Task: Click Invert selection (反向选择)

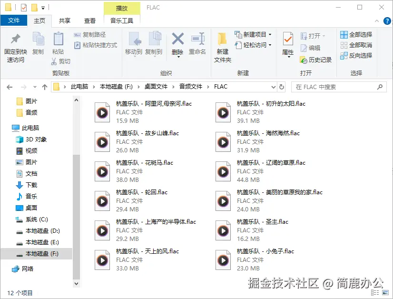Action: (356, 55)
